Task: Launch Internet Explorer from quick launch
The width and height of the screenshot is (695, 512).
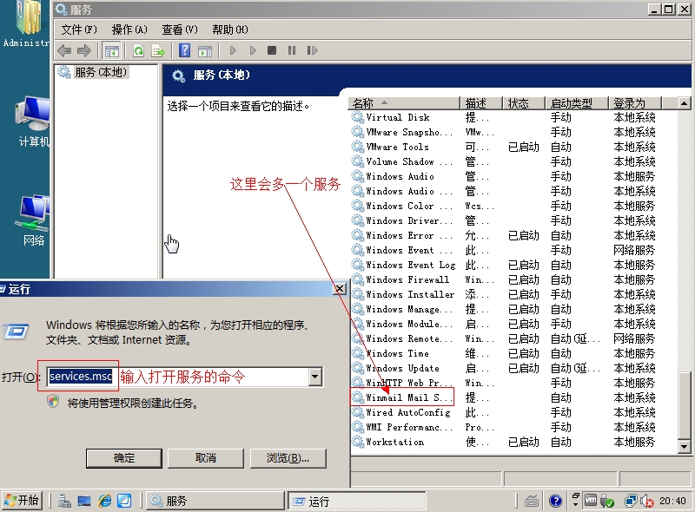Action: (105, 501)
